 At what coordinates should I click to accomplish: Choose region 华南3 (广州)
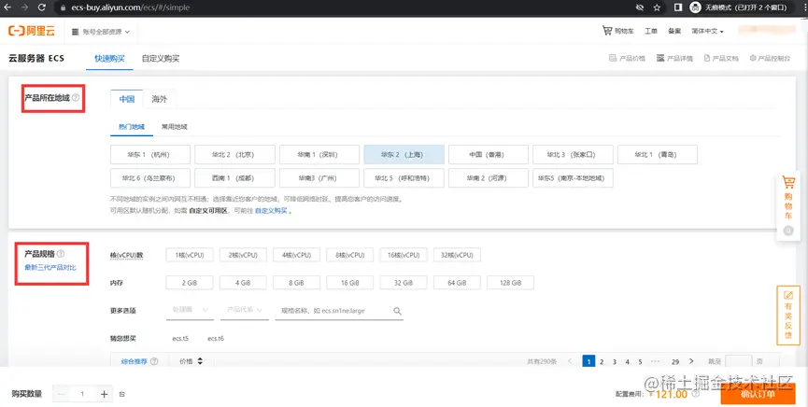point(319,177)
